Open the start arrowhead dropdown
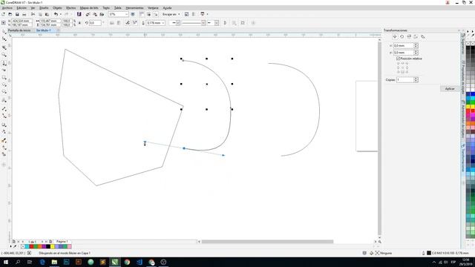Image resolution: width=475 pixels, height=267 pixels. (178, 23)
